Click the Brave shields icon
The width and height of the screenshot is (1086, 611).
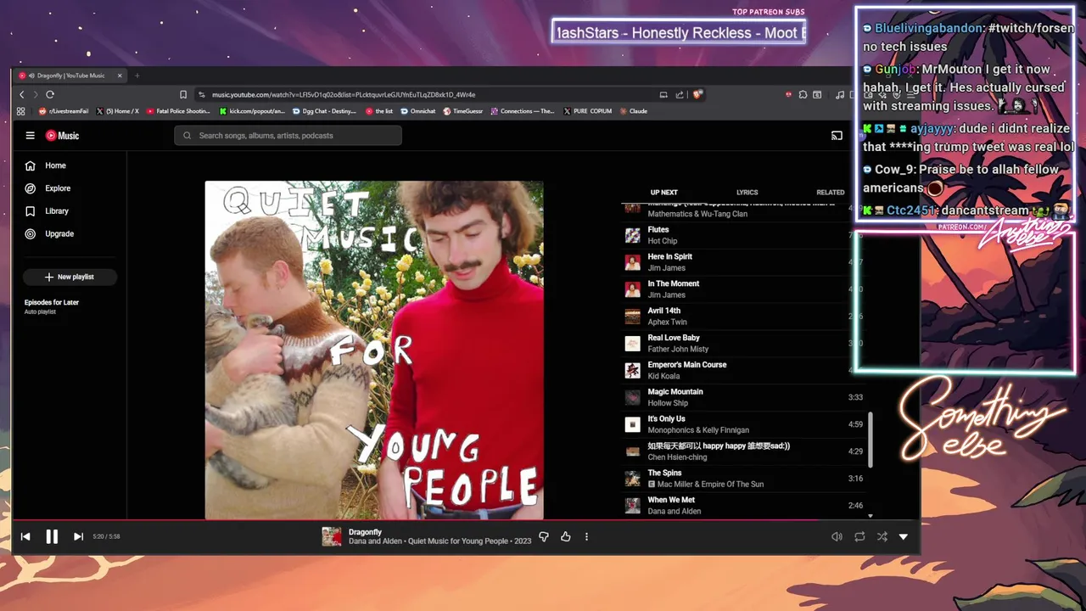click(x=697, y=94)
